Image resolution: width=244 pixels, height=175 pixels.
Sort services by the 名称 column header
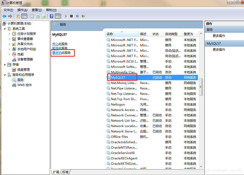point(118,34)
